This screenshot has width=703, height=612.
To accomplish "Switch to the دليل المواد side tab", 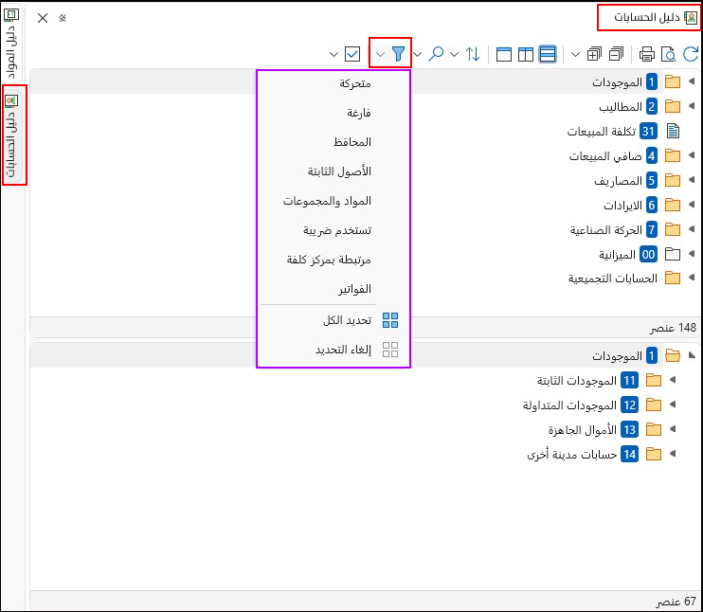I will coord(11,43).
